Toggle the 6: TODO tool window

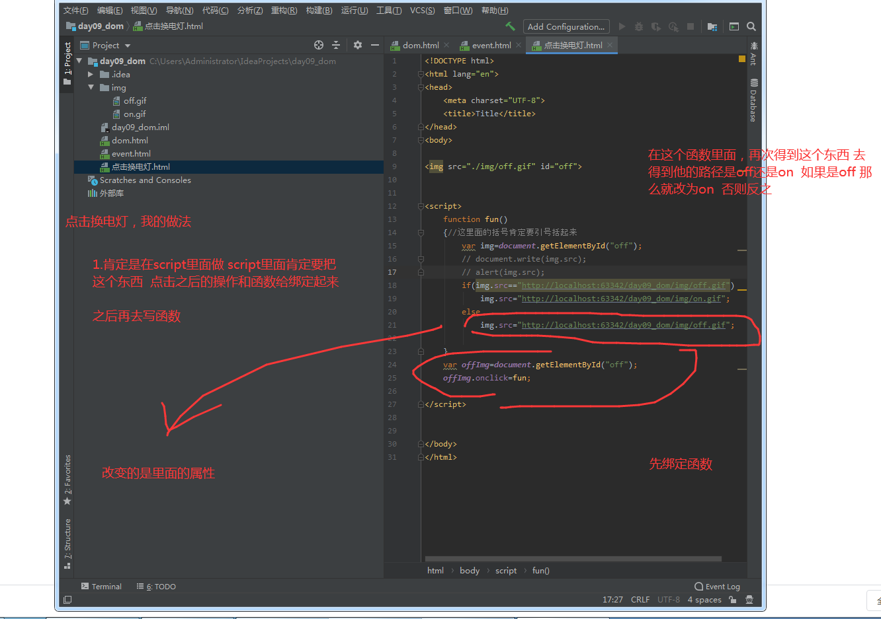tap(156, 587)
